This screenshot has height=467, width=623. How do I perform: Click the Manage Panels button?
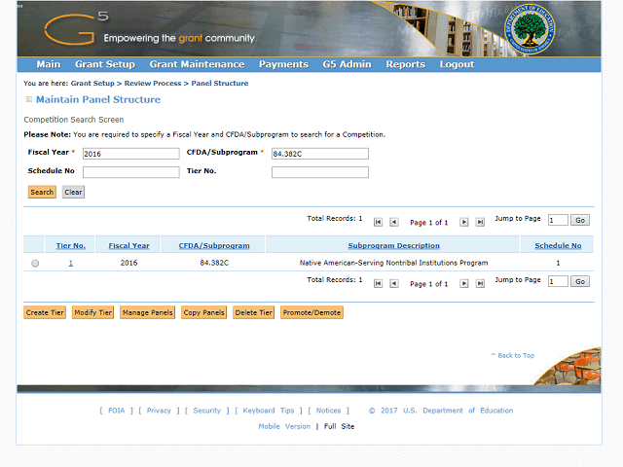[x=147, y=312]
